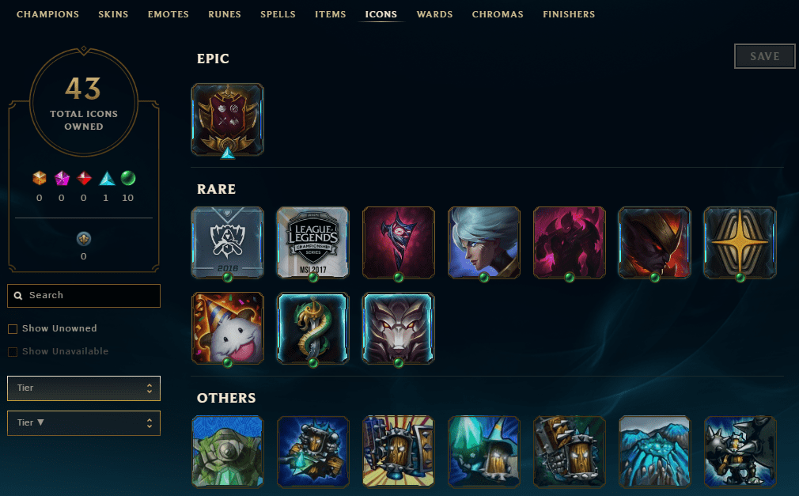The image size is (799, 496).
Task: Pick the party hat poro icon
Action: tap(227, 328)
